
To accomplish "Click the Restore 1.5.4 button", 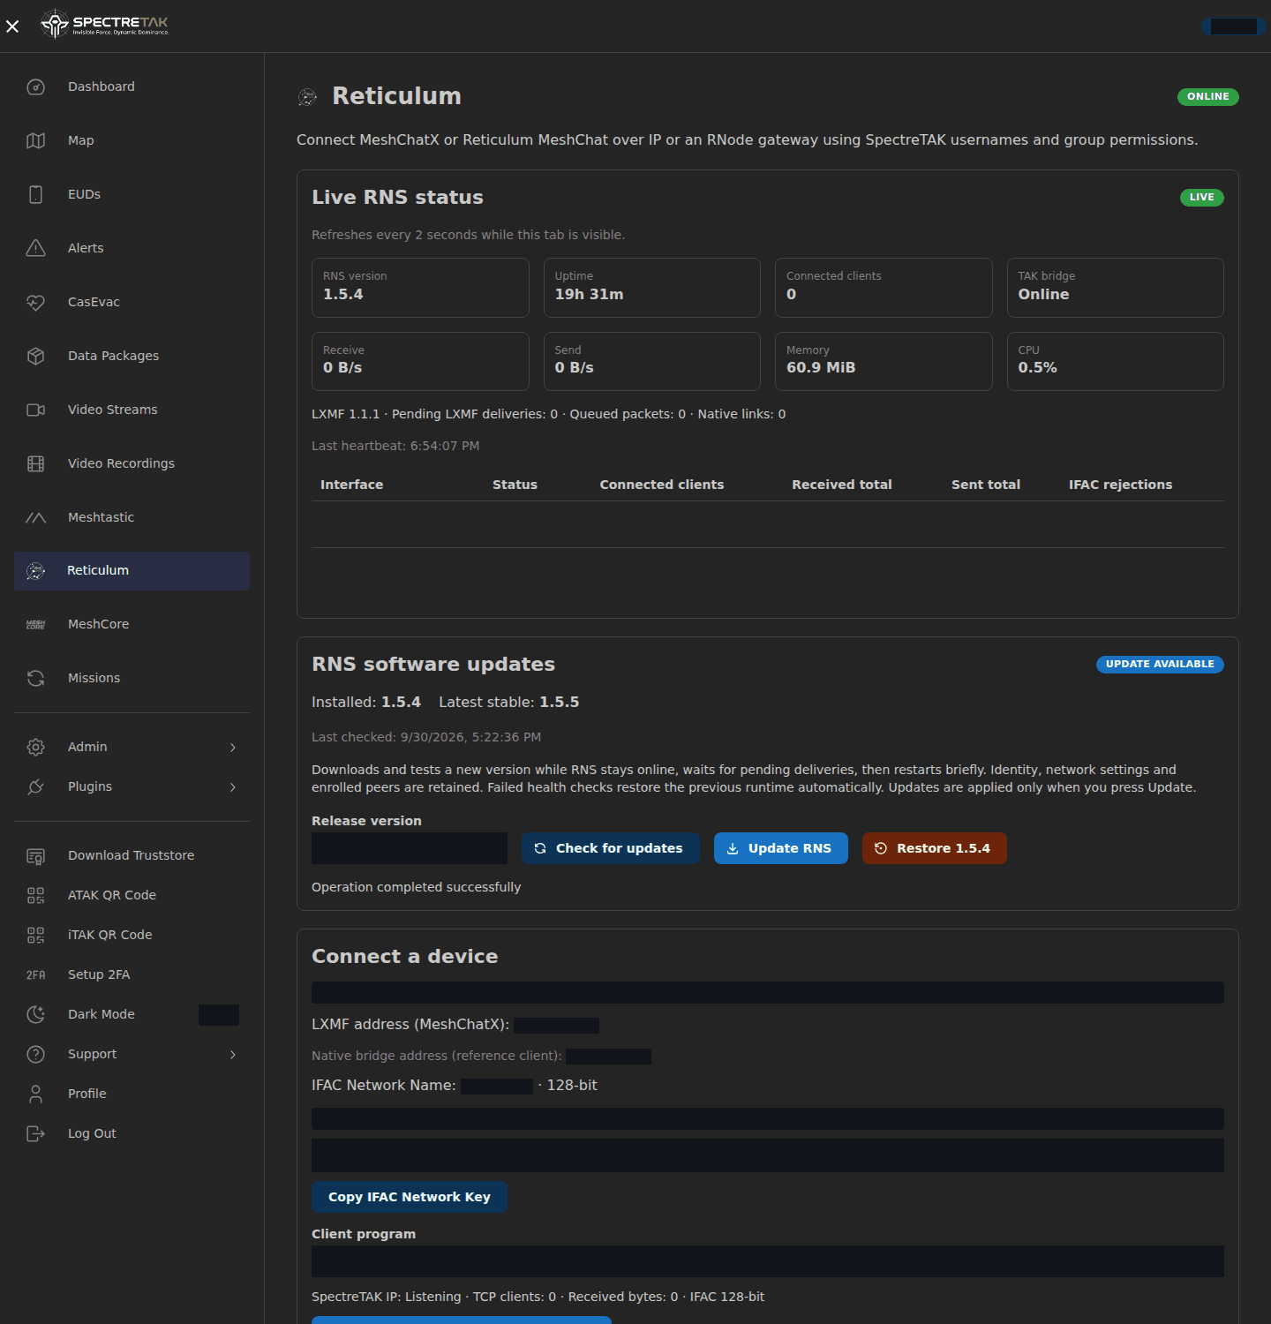I will click(x=935, y=848).
